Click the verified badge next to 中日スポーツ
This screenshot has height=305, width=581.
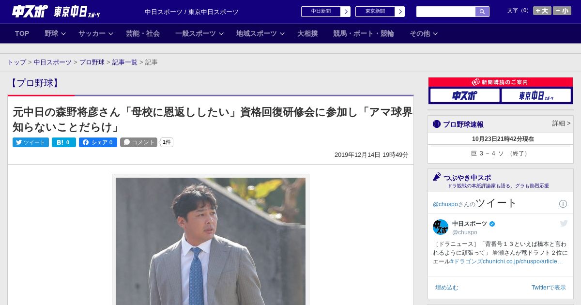pos(492,224)
